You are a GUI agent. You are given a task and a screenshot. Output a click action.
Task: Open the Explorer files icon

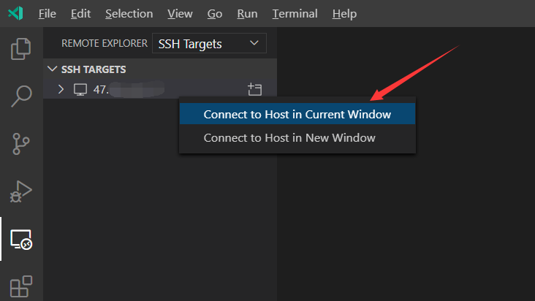click(21, 49)
